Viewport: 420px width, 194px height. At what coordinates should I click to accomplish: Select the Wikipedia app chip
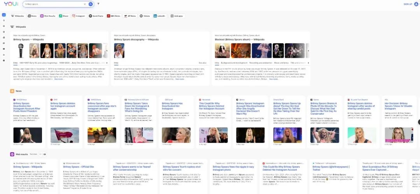[x=17, y=16]
